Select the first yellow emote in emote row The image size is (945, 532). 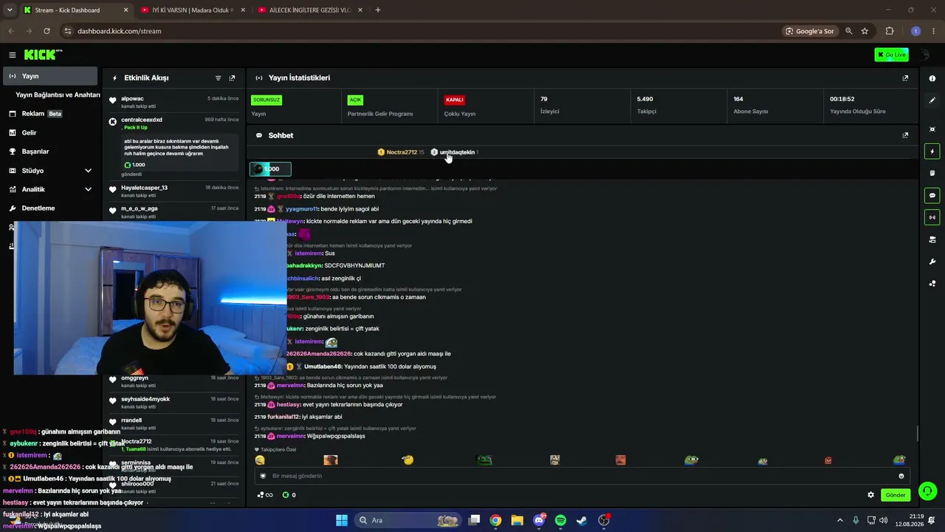click(x=260, y=460)
